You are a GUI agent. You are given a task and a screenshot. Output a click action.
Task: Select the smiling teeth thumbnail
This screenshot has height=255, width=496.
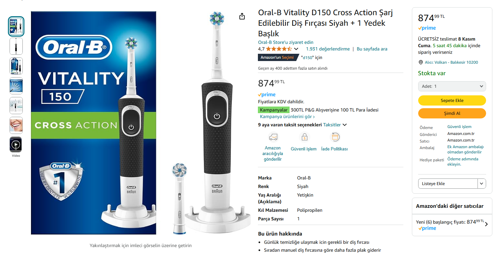coord(16,125)
